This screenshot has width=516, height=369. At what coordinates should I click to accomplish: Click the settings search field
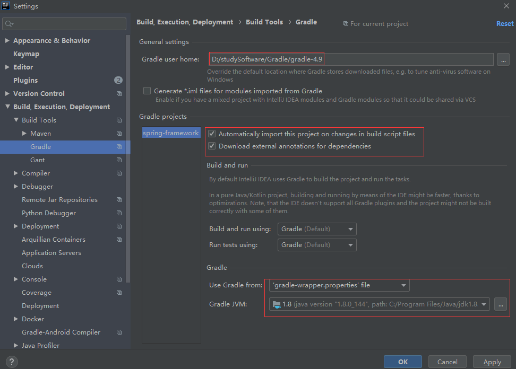pyautogui.click(x=64, y=24)
